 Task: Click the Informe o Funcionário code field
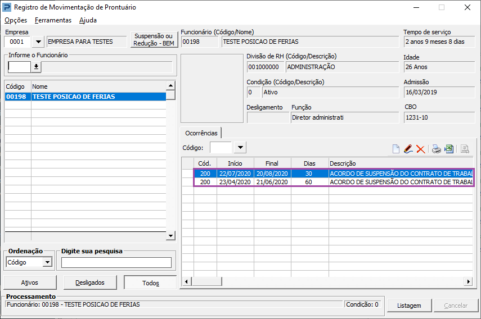pyautogui.click(x=19, y=67)
